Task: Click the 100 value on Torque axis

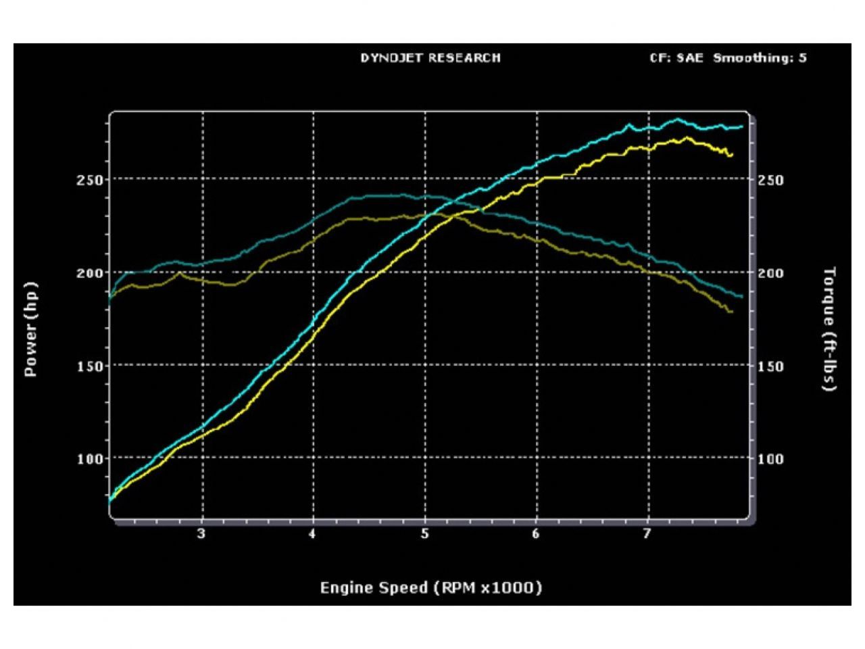Action: click(x=771, y=459)
